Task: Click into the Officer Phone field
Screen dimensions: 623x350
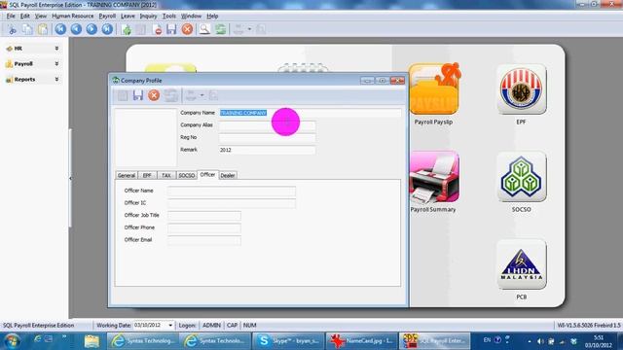Action: click(203, 227)
